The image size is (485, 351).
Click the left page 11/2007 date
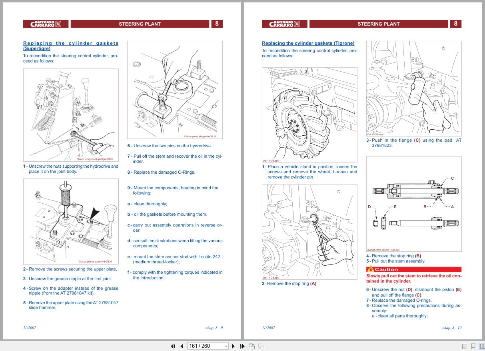point(30,328)
